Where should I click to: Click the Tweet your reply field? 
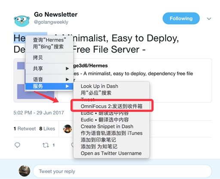(x=122, y=171)
